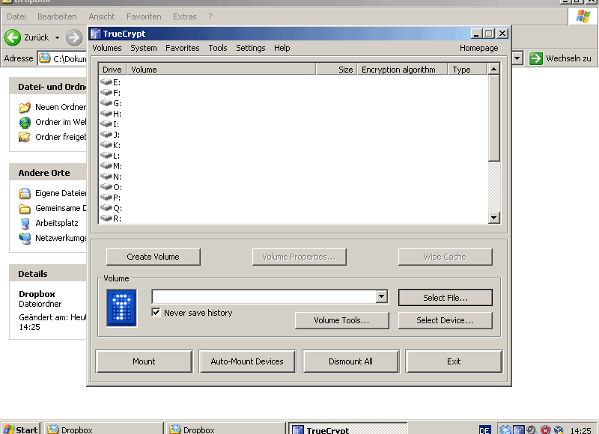Expand the volume path dropdown
Viewport: 599px width, 434px height.
click(381, 296)
